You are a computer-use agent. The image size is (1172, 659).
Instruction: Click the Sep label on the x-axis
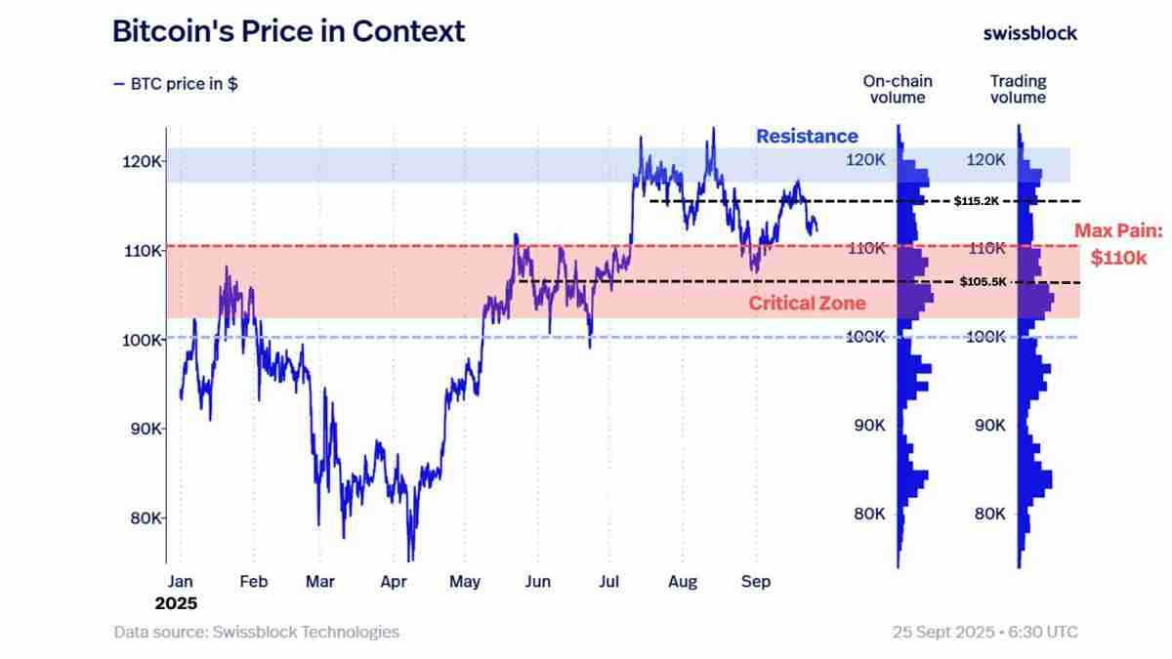(755, 582)
